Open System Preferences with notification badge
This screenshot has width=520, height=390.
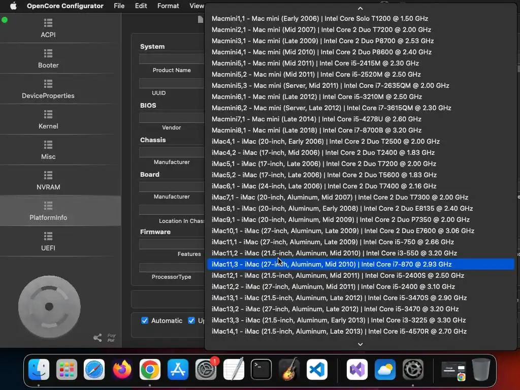point(206,369)
